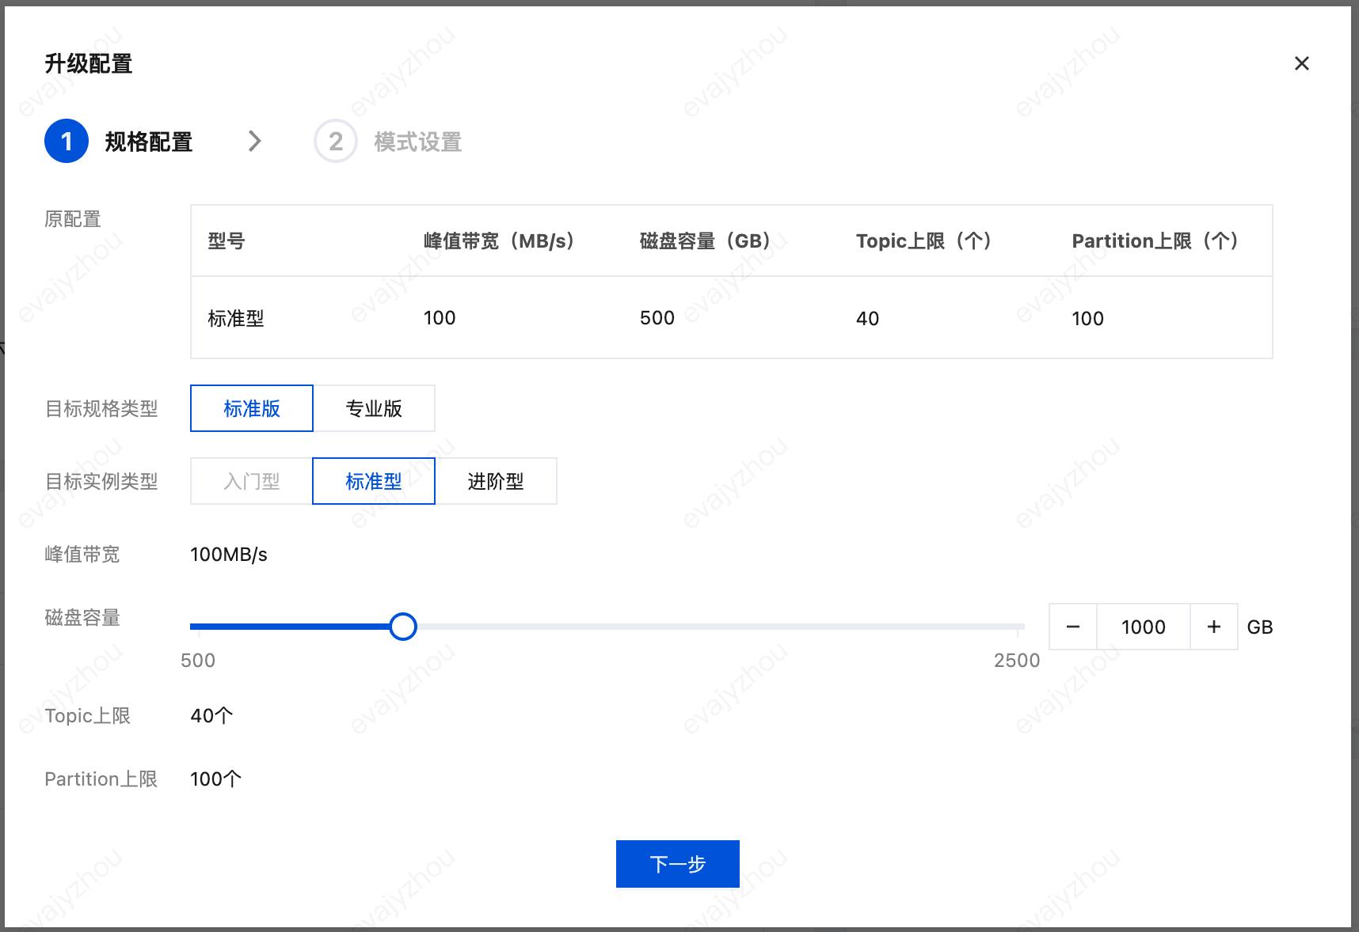Screen dimensions: 1359x932
Task: Click the step 2 模式设置 circle icon
Action: click(335, 141)
